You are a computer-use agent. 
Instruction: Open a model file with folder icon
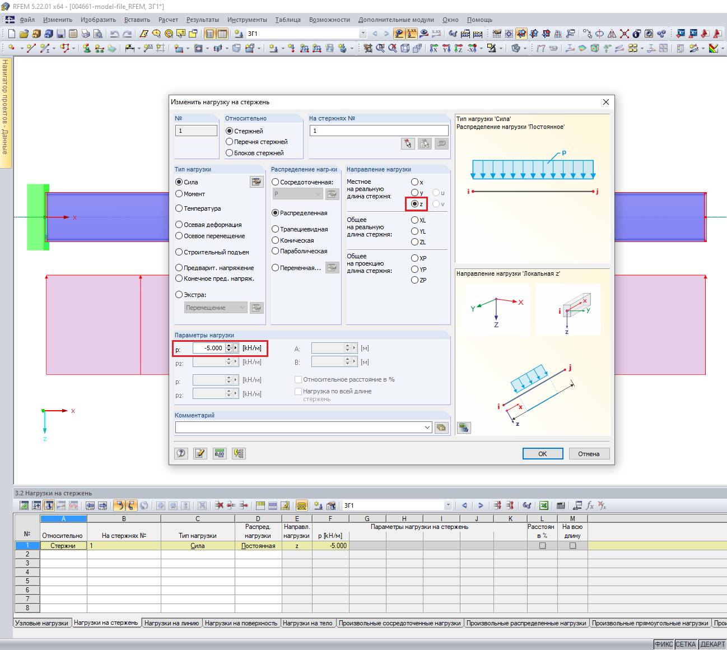(24, 34)
